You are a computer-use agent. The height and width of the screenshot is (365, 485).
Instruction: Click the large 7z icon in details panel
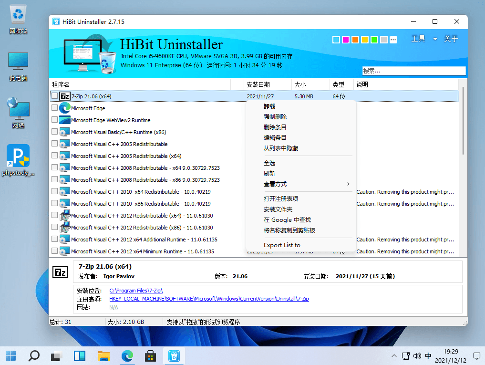tap(60, 272)
